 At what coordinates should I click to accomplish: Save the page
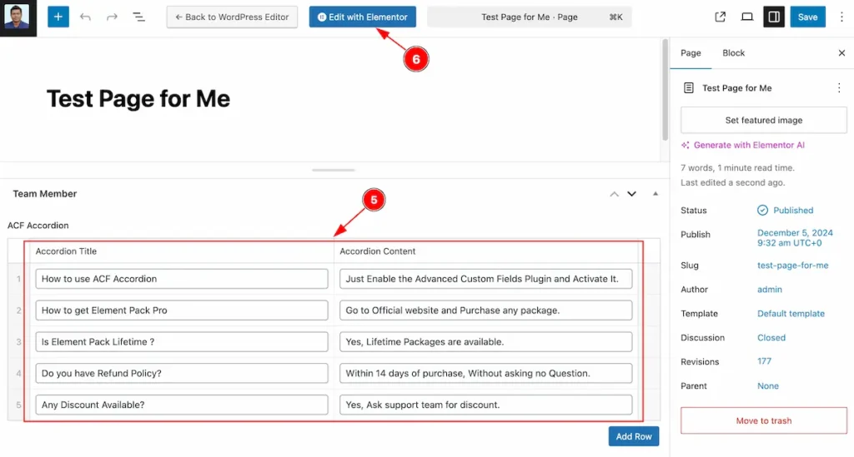click(x=807, y=17)
